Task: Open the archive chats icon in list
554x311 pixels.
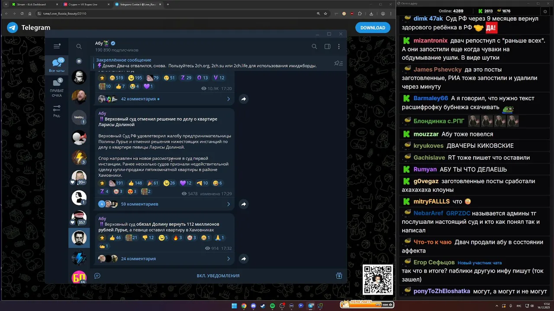Action: 79,61
